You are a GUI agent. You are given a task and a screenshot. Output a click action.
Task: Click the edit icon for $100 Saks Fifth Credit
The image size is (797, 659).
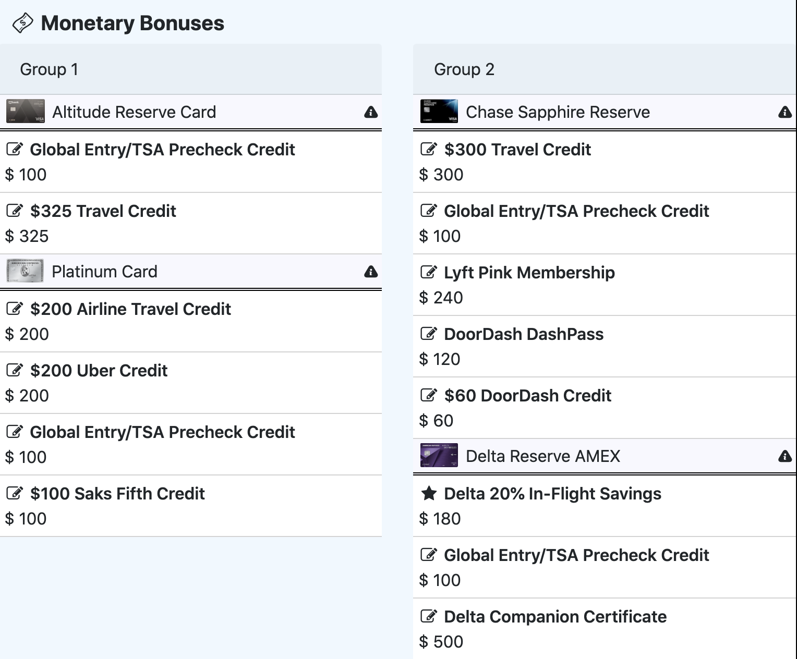[x=15, y=493]
